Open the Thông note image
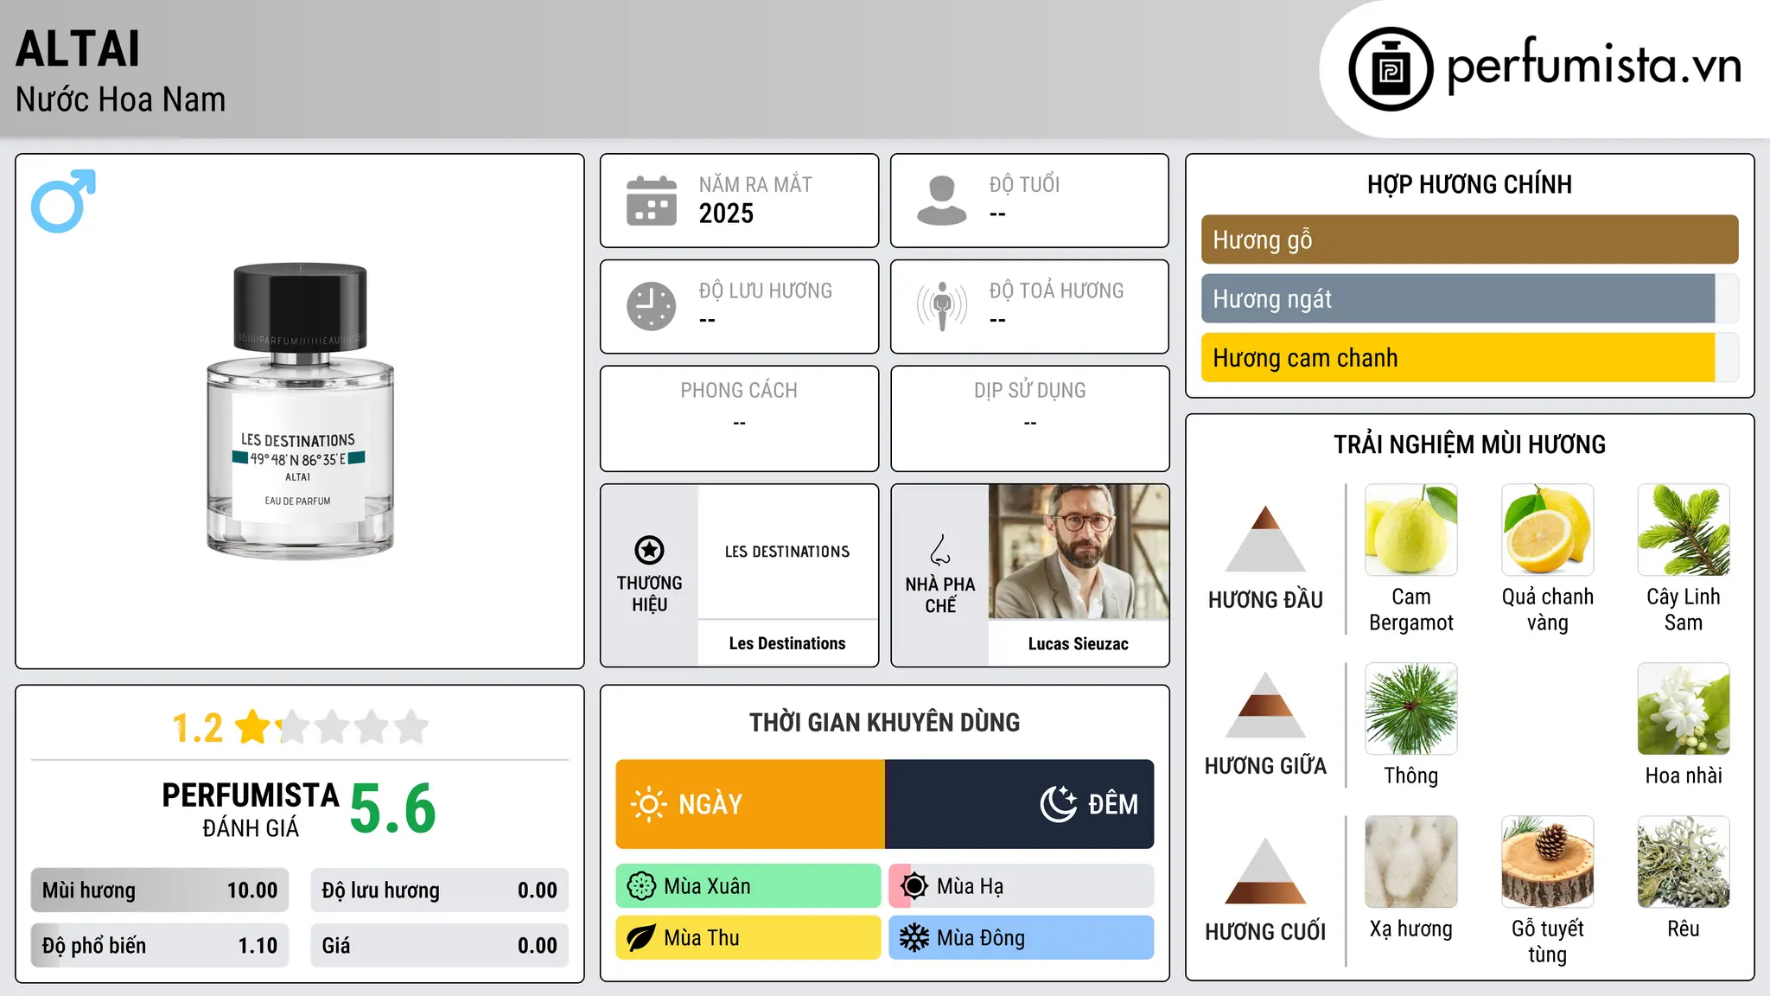1770x996 pixels. pyautogui.click(x=1411, y=709)
